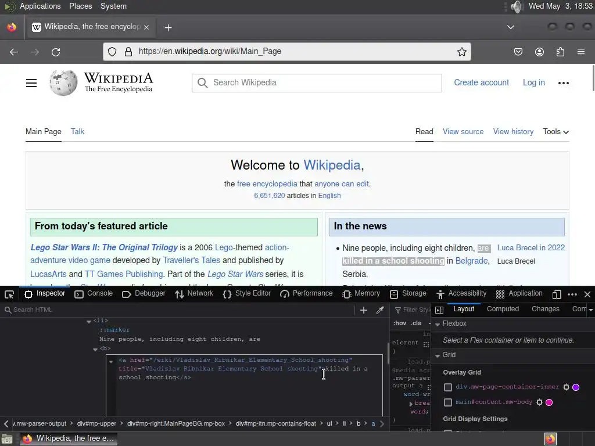This screenshot has height=446, width=595.
Task: Click the Wikipedia globe logo
Action: pos(63,82)
